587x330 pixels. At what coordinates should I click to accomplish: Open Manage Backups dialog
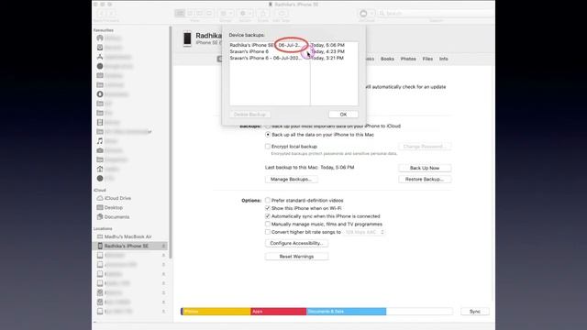coord(292,180)
